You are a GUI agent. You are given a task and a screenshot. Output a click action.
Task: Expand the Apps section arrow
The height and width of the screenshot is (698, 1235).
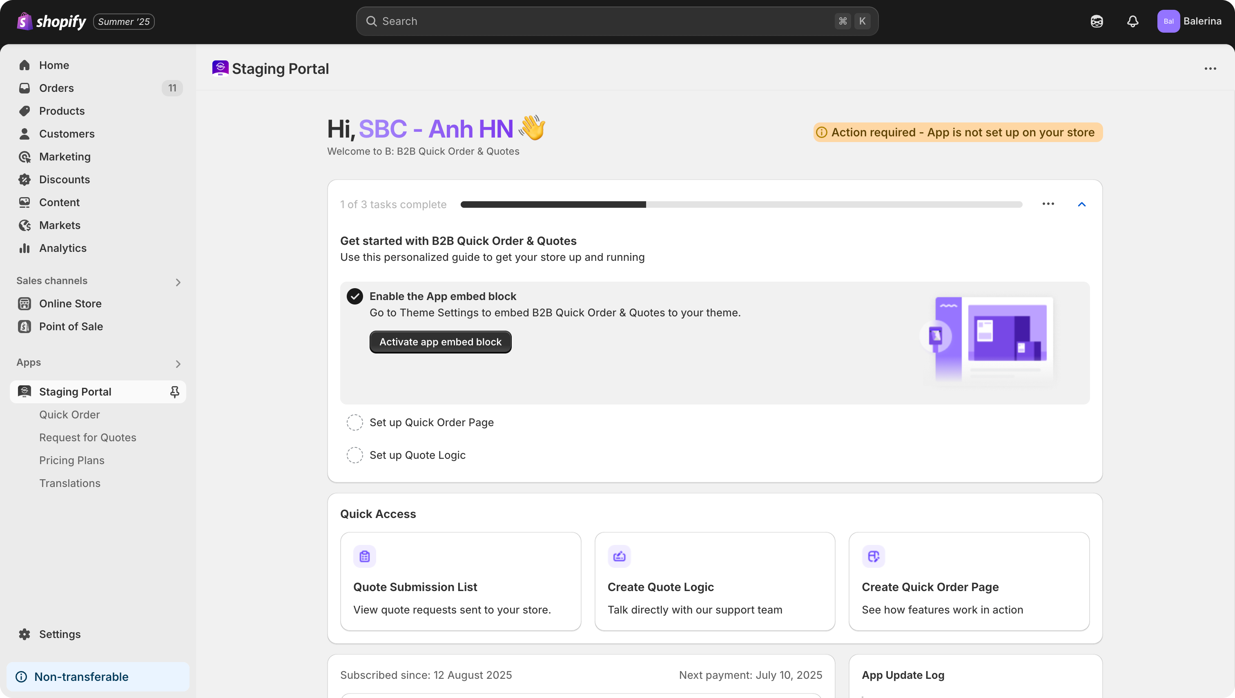178,364
